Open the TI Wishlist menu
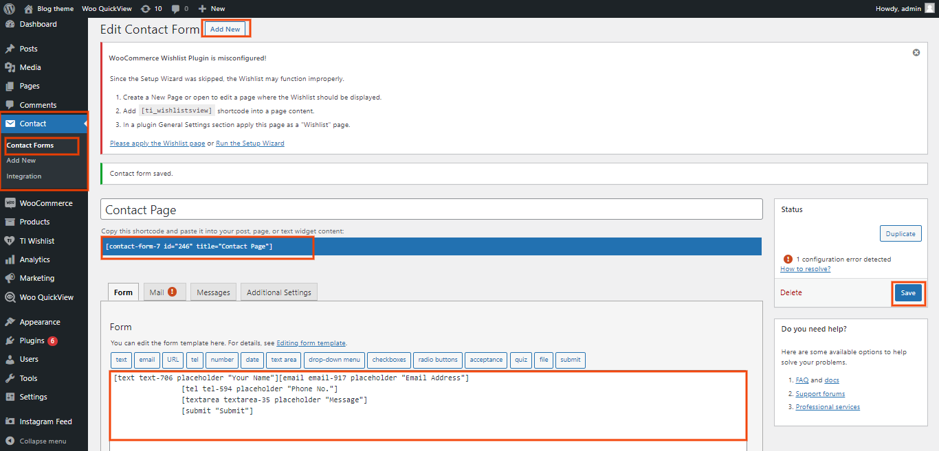This screenshot has width=939, height=451. (36, 241)
